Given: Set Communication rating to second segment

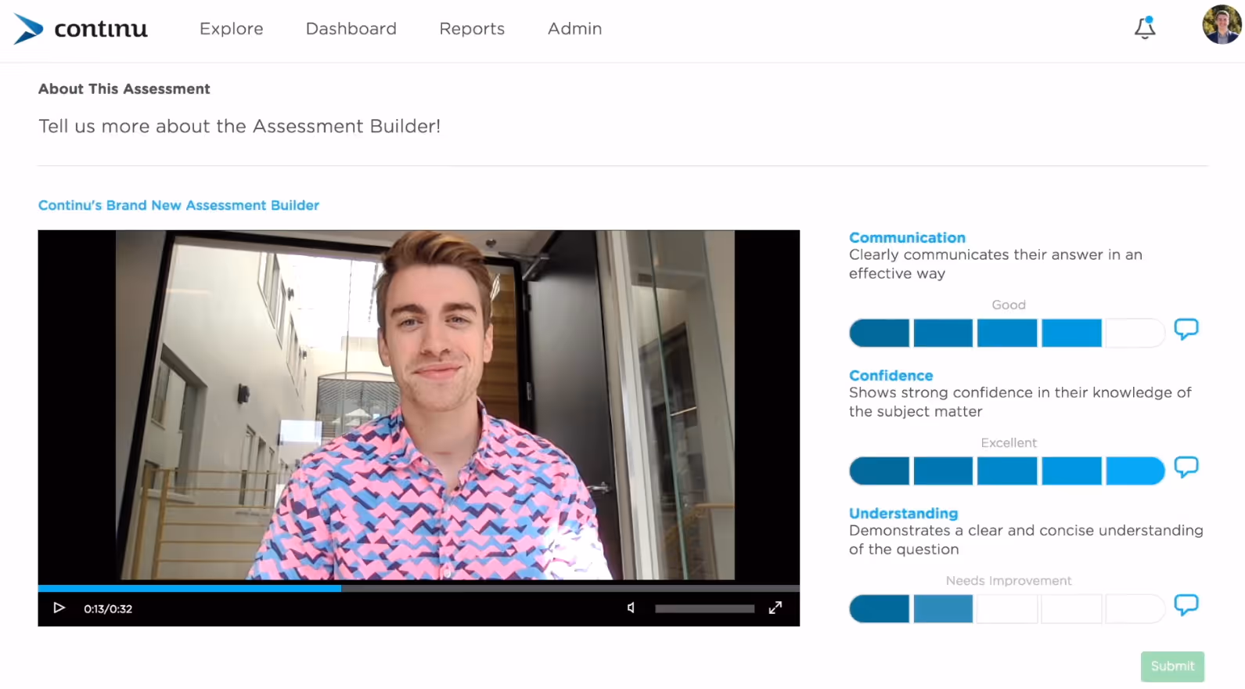Looking at the screenshot, I should point(943,333).
